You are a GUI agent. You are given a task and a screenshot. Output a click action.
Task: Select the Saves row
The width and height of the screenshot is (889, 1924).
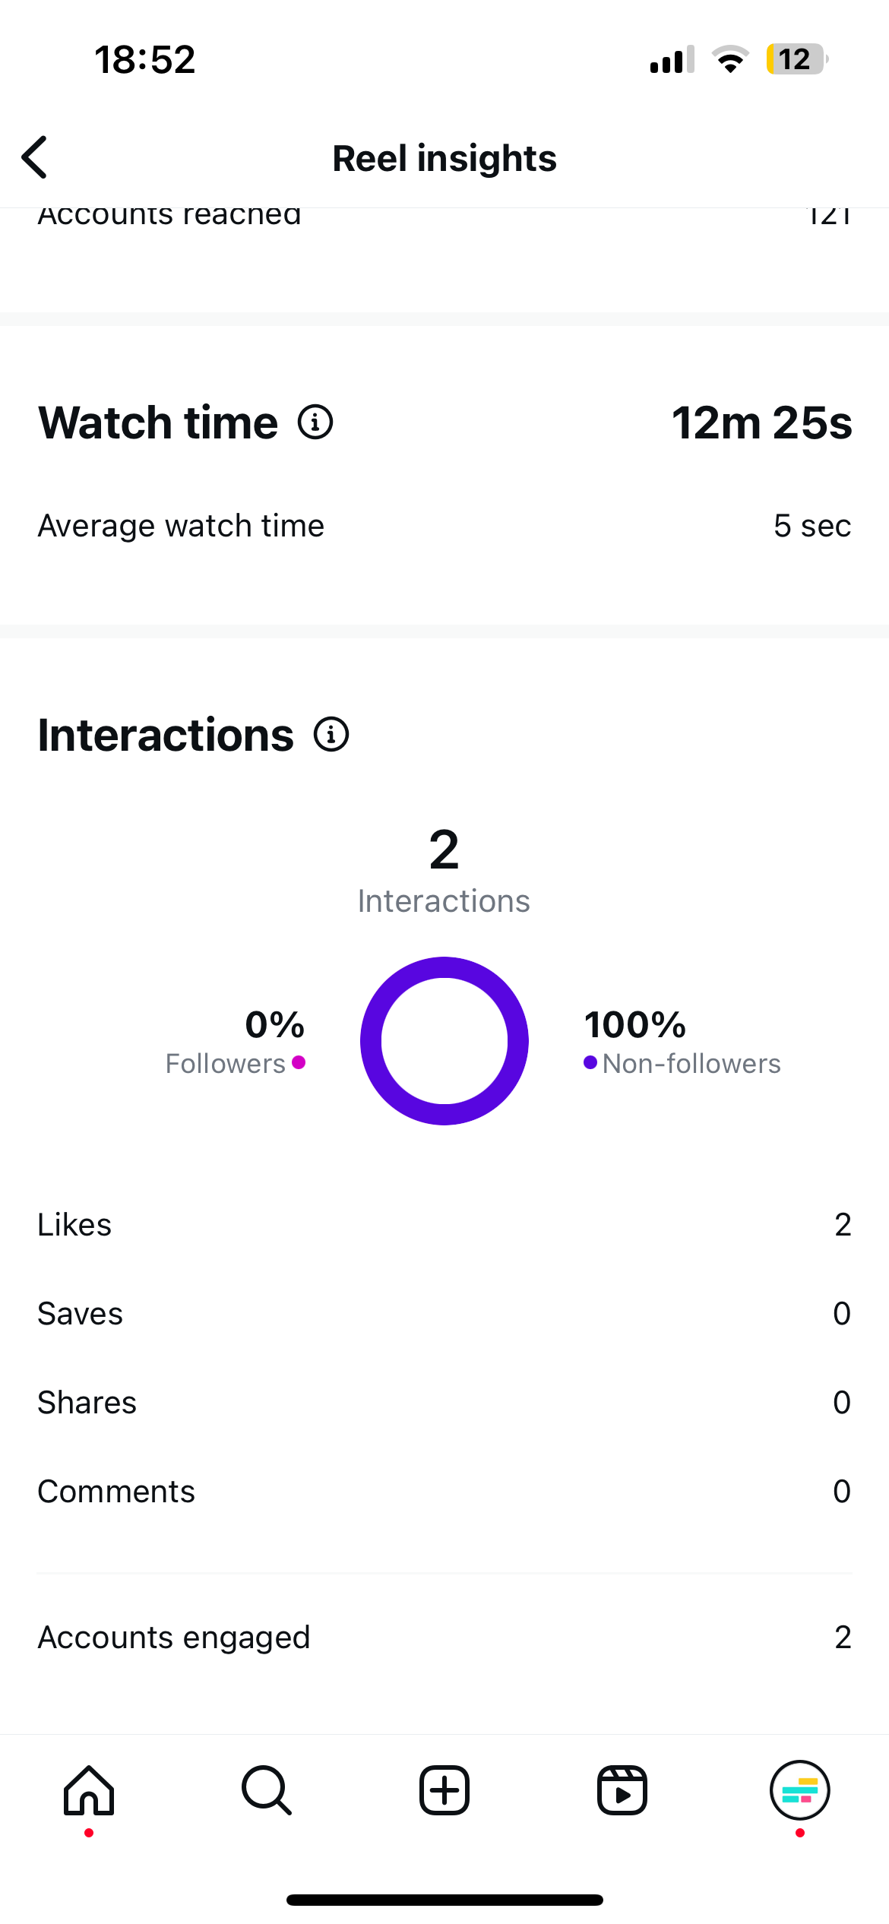point(444,1314)
